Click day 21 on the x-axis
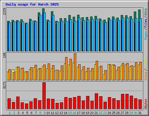The image size is (149, 116). (x=96, y=113)
